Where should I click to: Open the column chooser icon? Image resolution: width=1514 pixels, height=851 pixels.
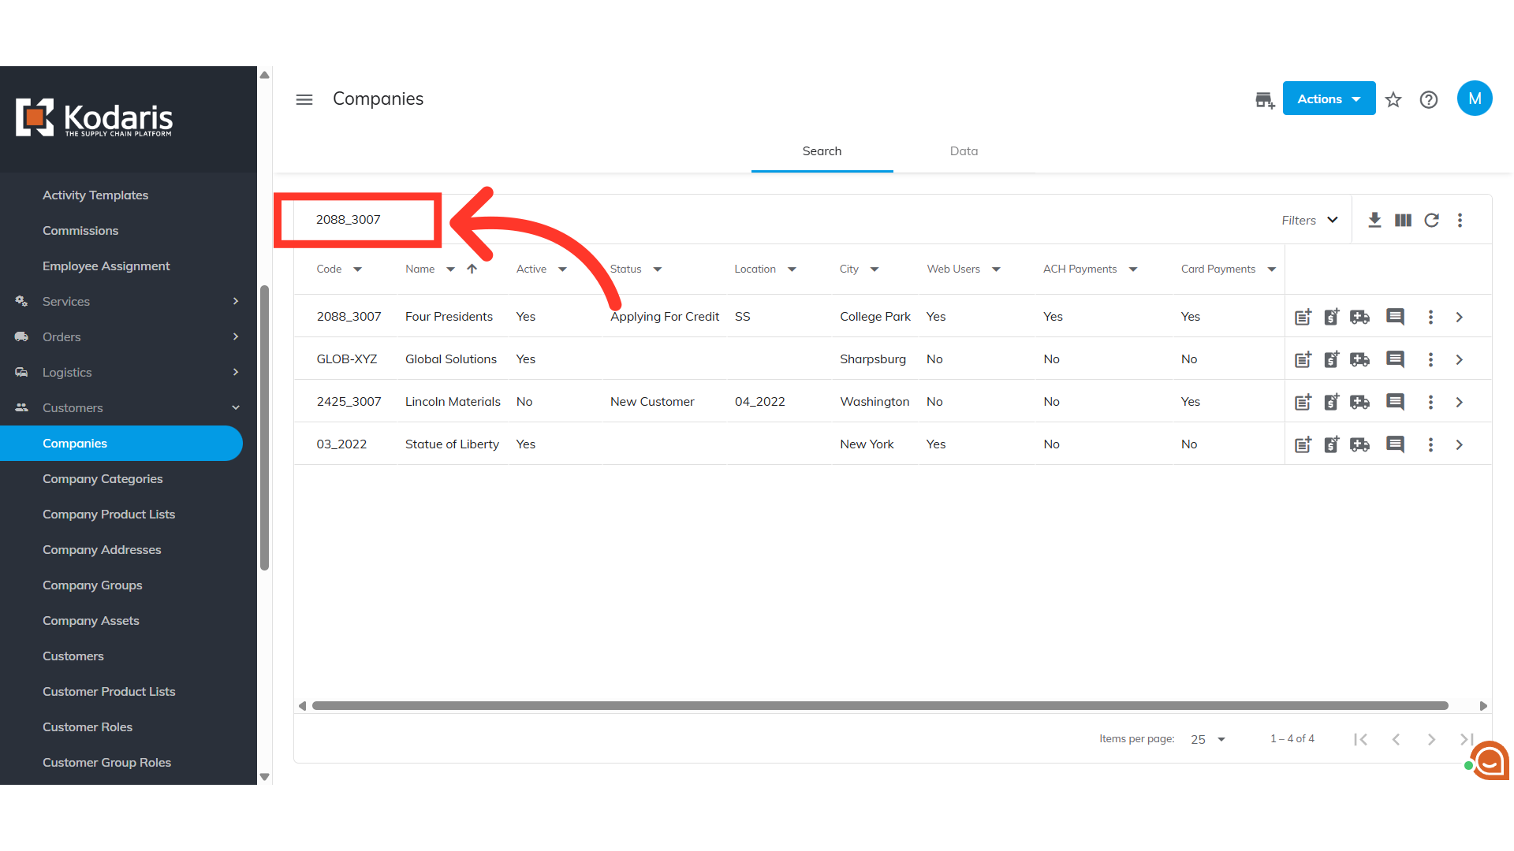point(1403,220)
